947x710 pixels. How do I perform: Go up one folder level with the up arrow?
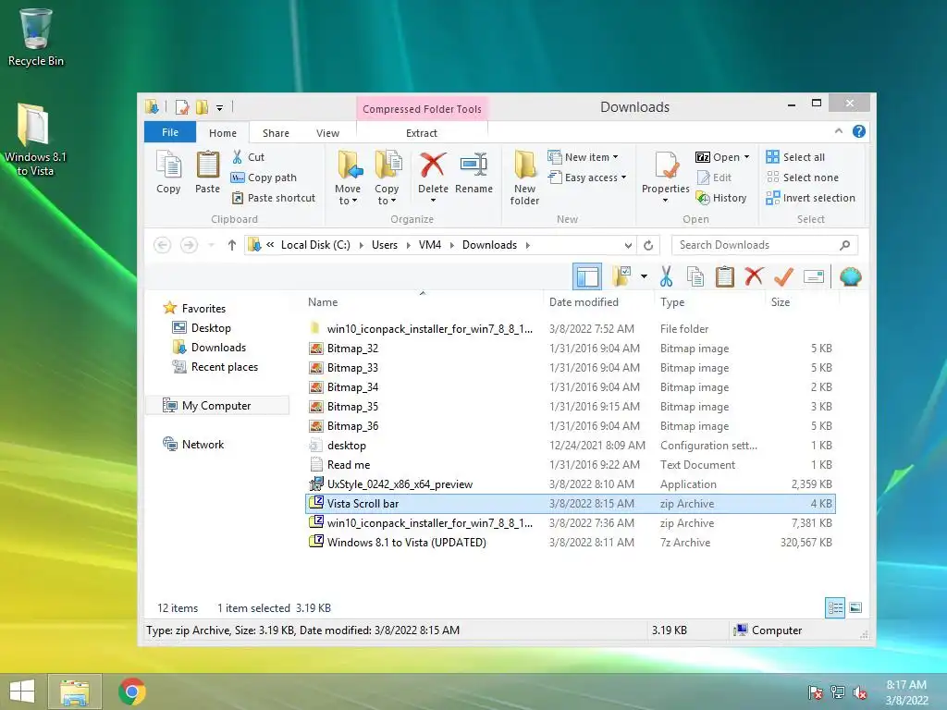[x=232, y=244]
